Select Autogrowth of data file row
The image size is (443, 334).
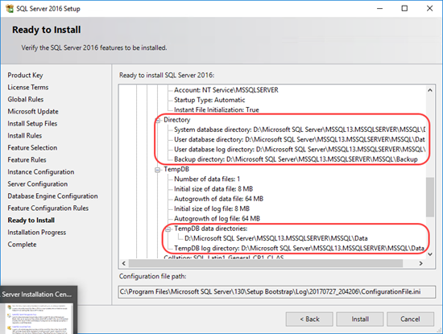tap(218, 199)
